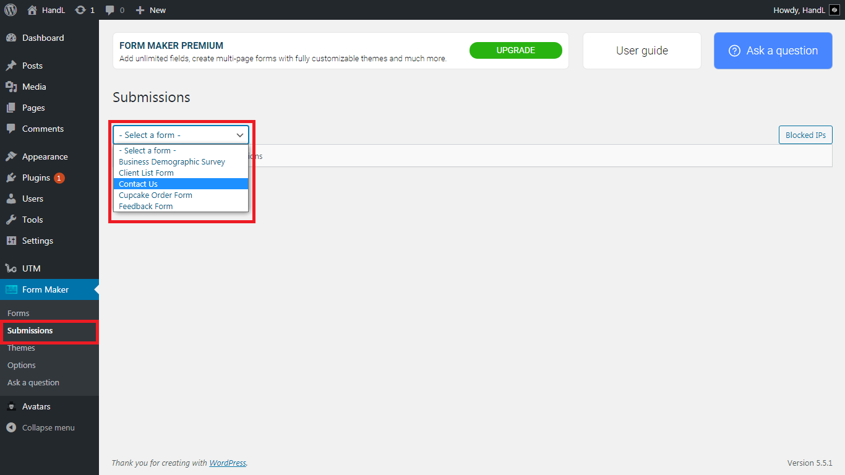
Task: Click the Dashboard gauge icon
Action: coord(11,38)
